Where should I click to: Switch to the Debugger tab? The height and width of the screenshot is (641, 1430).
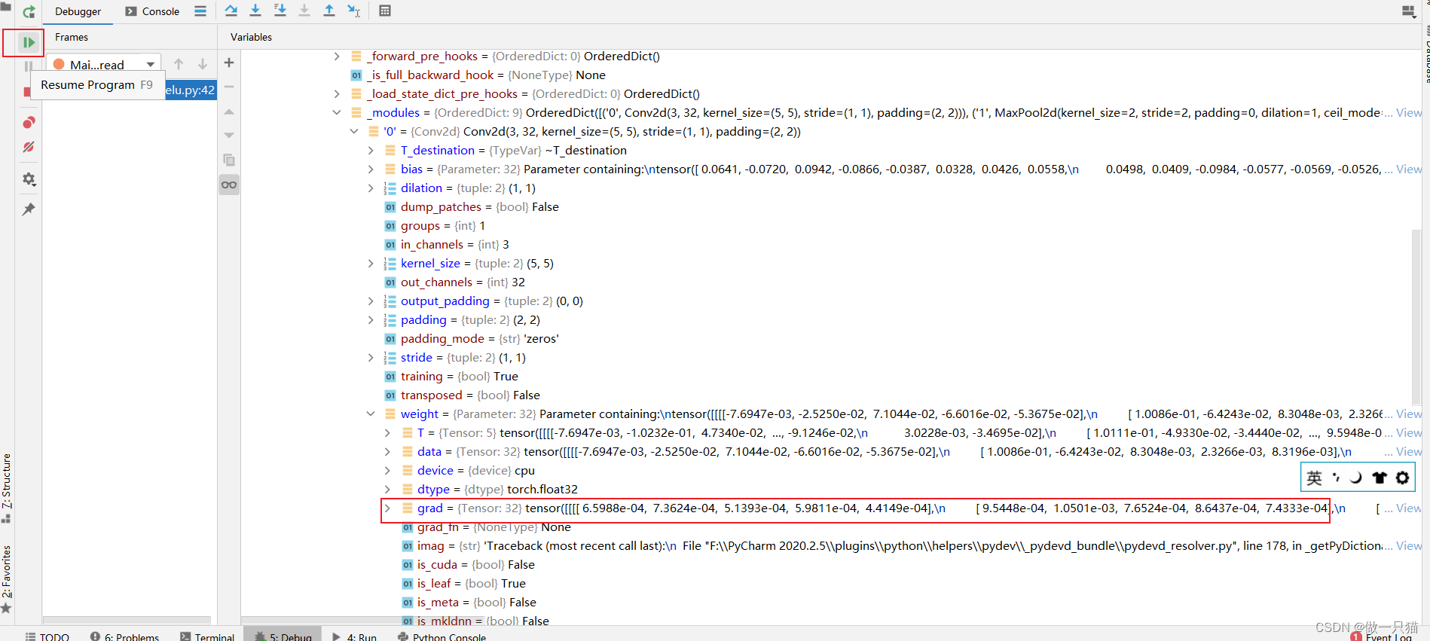[x=78, y=11]
